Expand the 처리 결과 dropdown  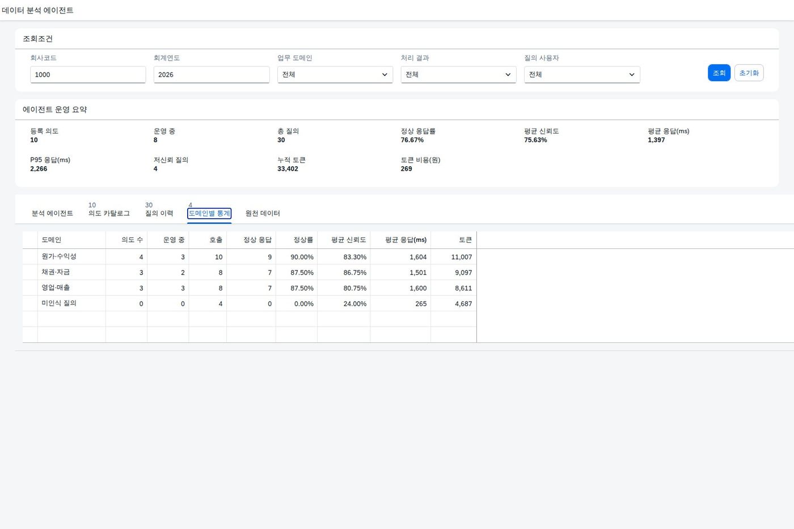(458, 74)
